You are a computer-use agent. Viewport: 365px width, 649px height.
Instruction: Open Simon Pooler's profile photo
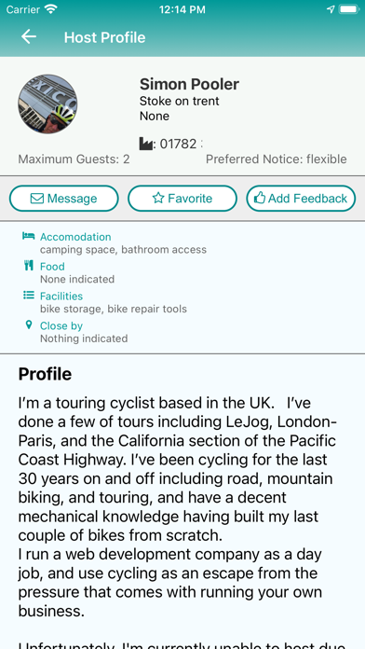click(x=47, y=104)
